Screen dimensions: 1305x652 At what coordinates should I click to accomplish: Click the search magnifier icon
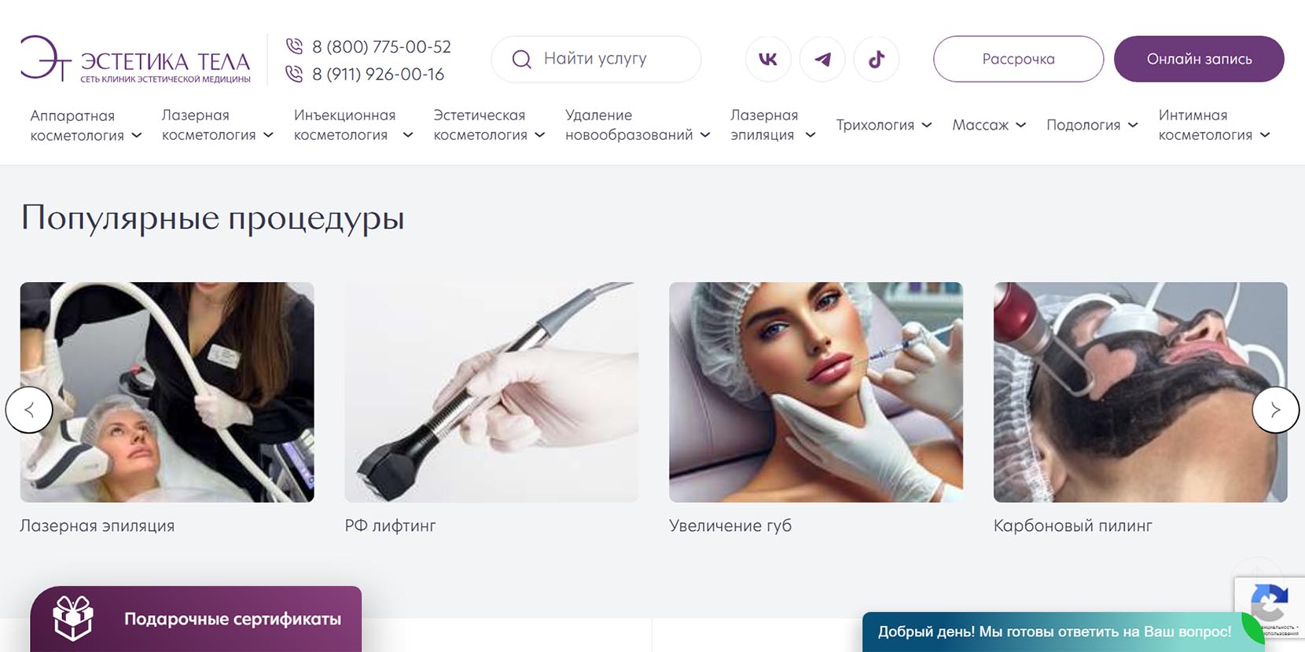[x=521, y=59]
